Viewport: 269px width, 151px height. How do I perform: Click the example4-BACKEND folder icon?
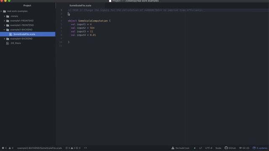pos(8,39)
